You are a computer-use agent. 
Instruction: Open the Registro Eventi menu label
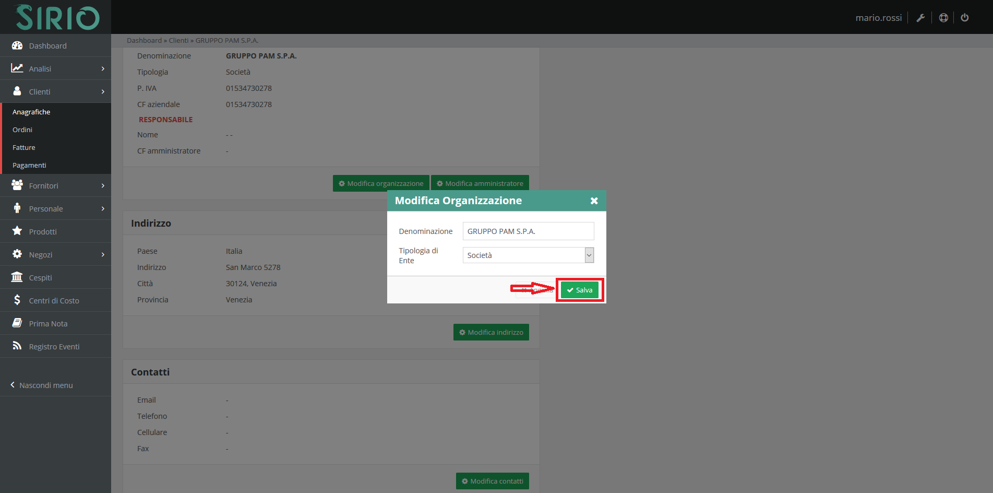coord(54,346)
